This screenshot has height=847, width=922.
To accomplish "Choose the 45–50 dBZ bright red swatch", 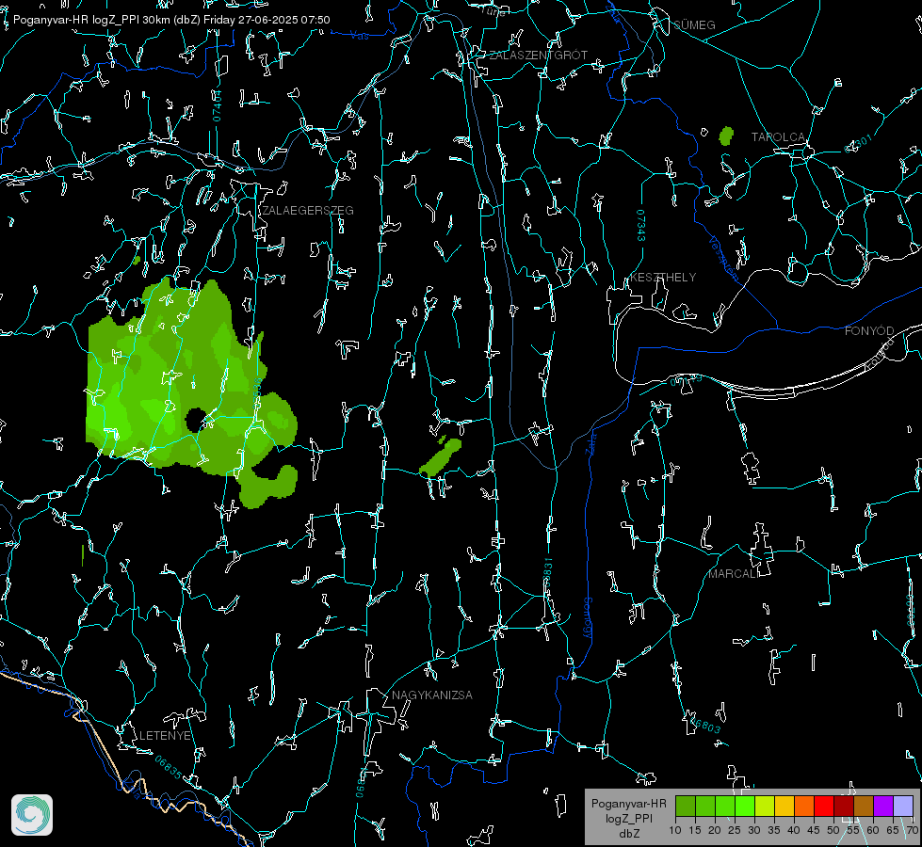I will 824,806.
